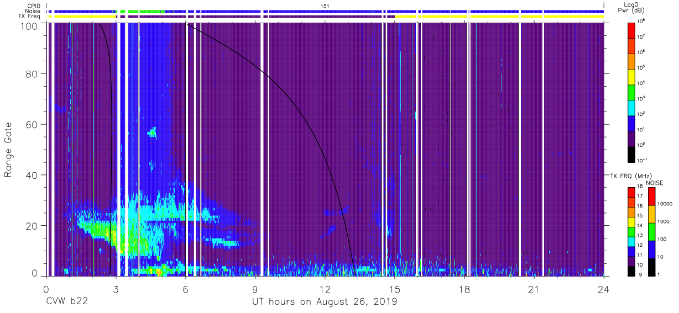Click the y-axis tick label '20'
The width and height of the screenshot is (679, 313).
click(x=32, y=226)
